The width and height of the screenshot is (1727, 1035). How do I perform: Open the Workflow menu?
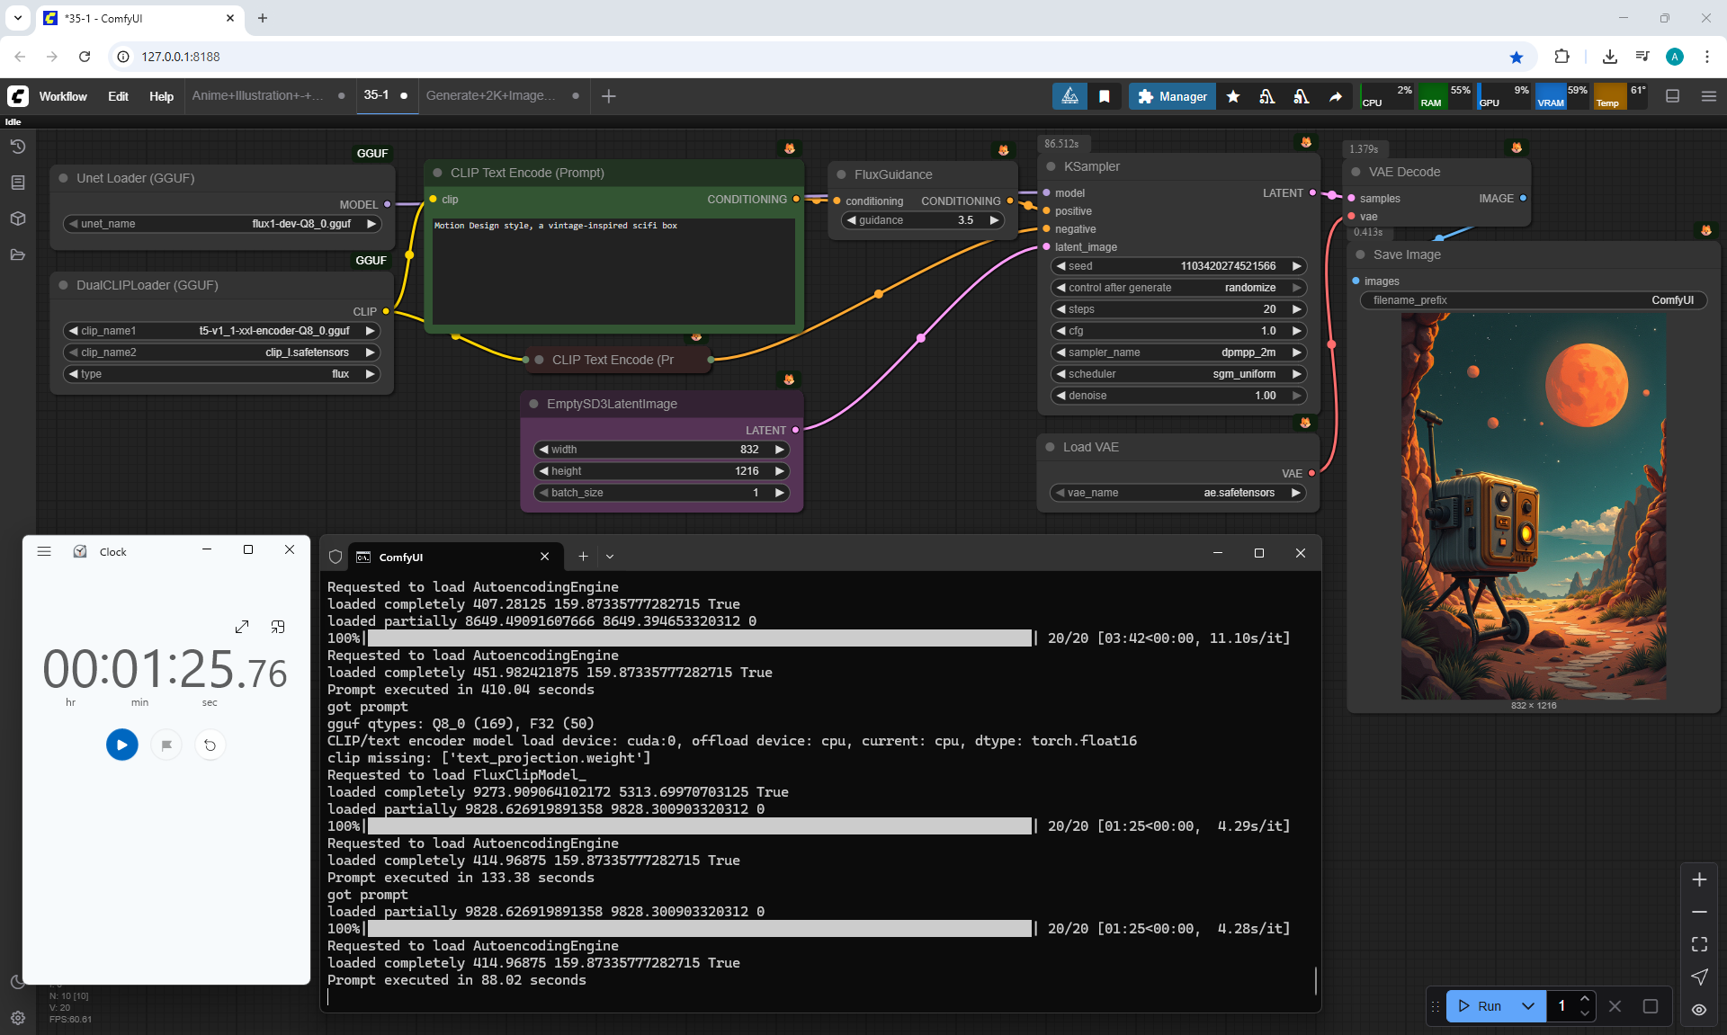tap(63, 96)
